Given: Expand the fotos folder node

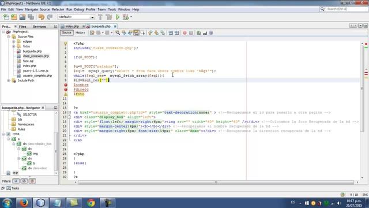Looking at the screenshot, I should 14,46.
